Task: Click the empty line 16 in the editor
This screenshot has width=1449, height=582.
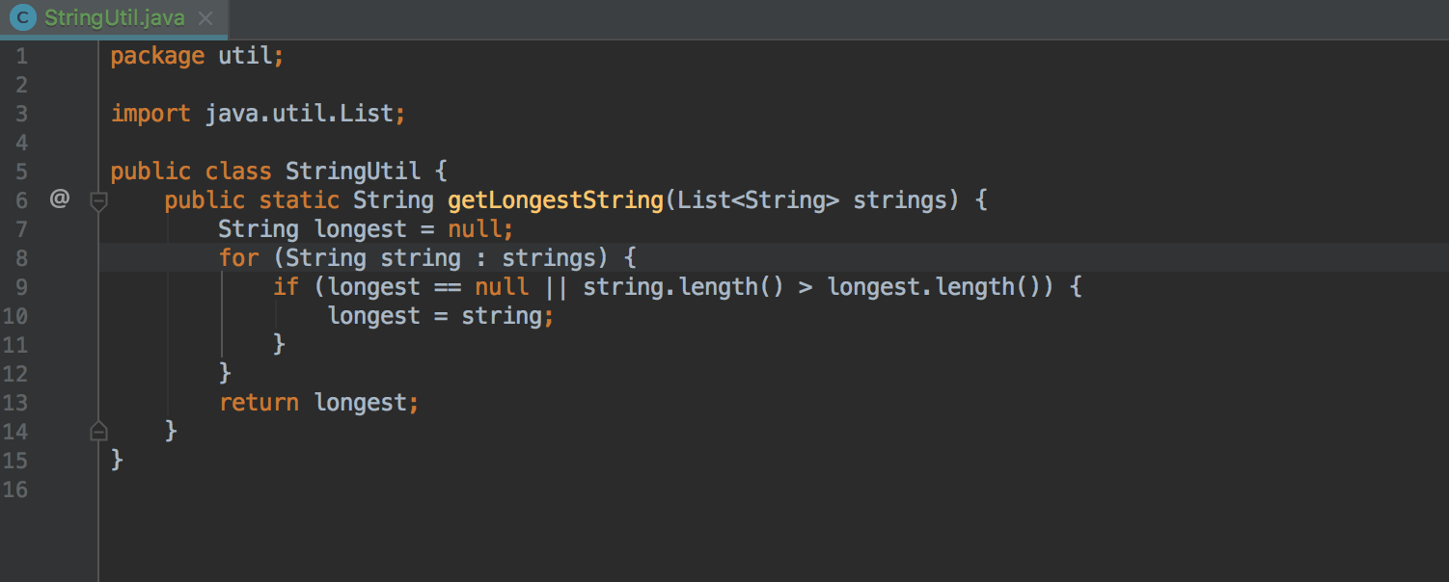Action: pyautogui.click(x=773, y=489)
